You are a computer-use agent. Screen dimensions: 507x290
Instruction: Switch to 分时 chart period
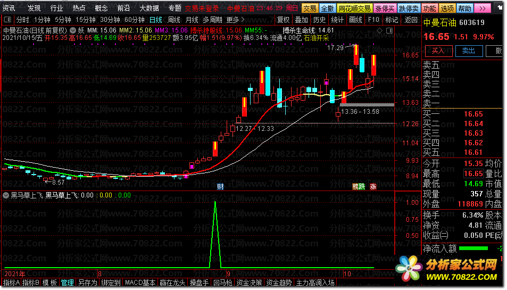(23, 20)
